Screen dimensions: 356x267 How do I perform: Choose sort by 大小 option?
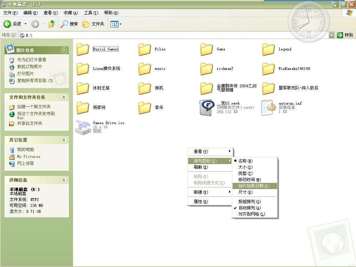coord(254,167)
